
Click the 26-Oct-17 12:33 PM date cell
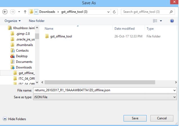(128, 36)
